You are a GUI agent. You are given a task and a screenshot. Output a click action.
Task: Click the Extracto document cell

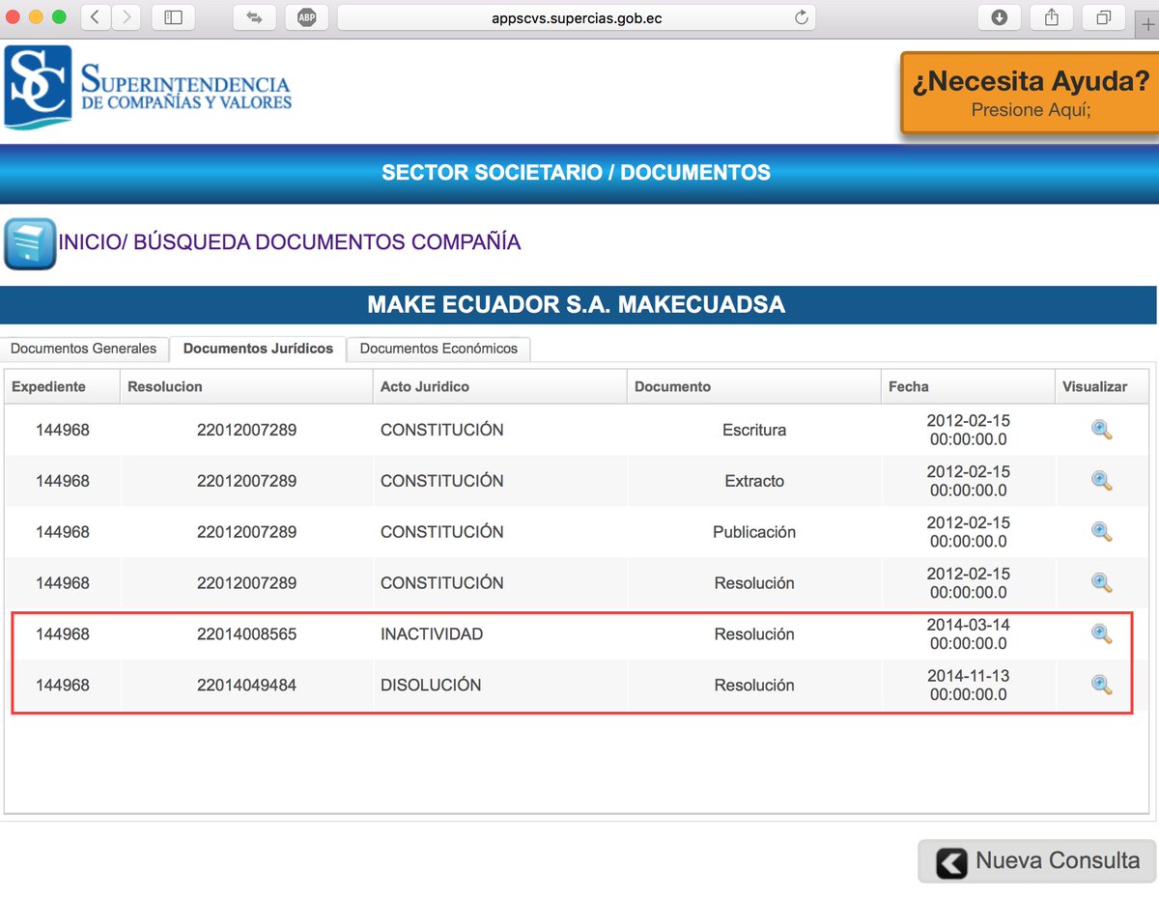click(754, 481)
